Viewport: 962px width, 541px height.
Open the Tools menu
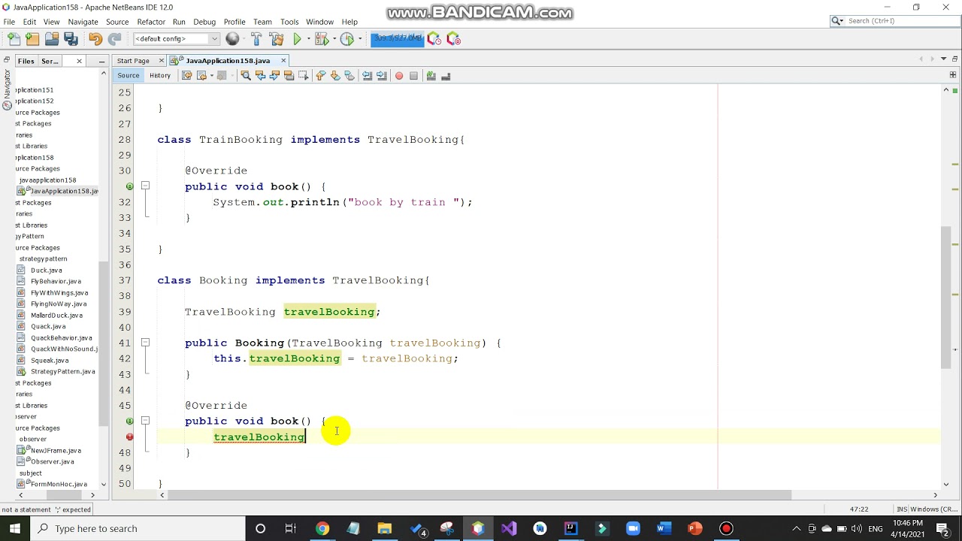[x=289, y=22]
